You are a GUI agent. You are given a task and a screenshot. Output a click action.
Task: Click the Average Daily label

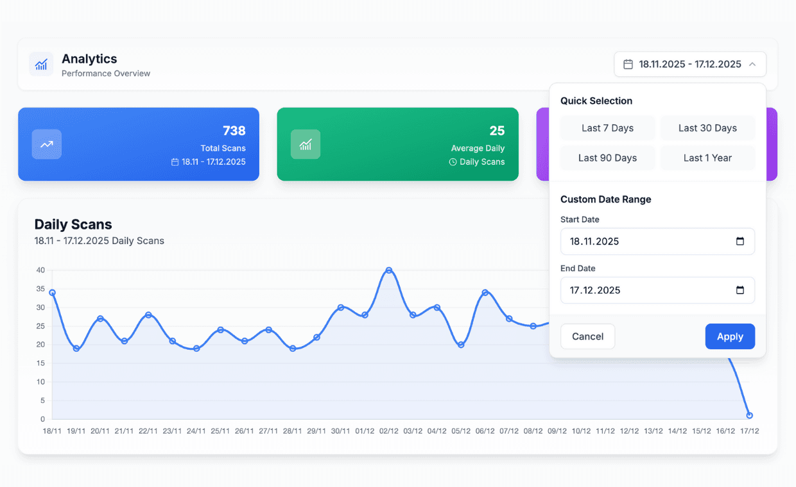(x=478, y=148)
